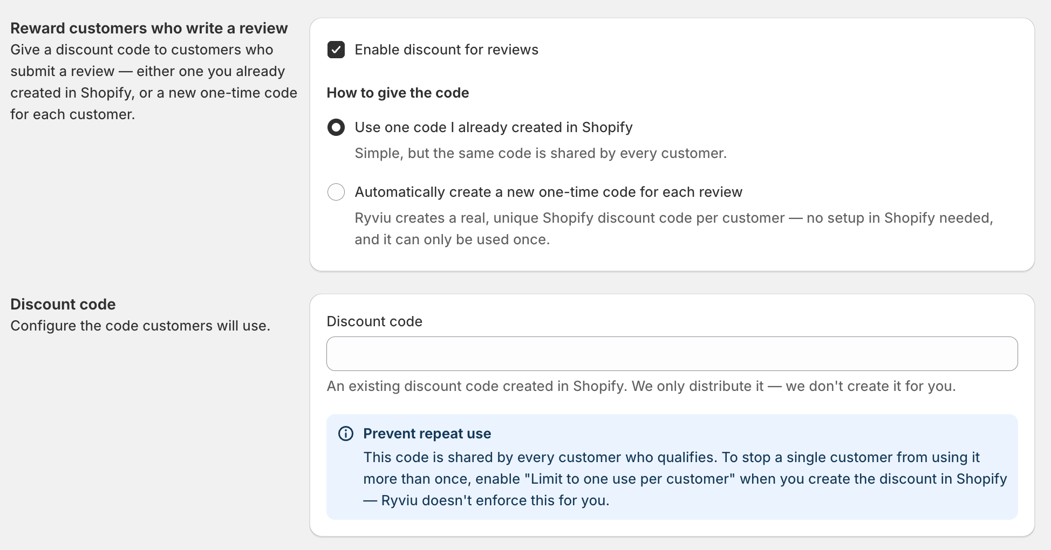1051x550 pixels.
Task: Click the How to give the code heading
Action: tap(398, 93)
